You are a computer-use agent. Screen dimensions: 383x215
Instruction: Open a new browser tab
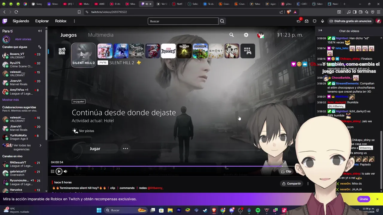pyautogui.click(x=344, y=4)
